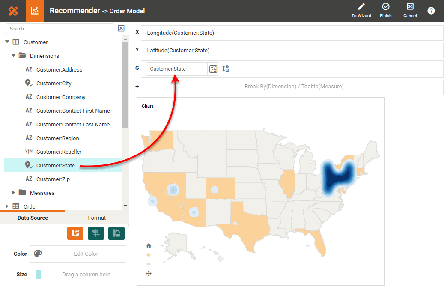Clear the search with the X box icon
Screen dimensions: 444x287
pos(121,28)
